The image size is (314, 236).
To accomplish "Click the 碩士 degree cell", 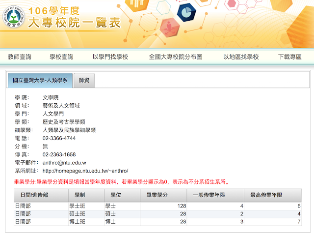I will coord(122,214).
